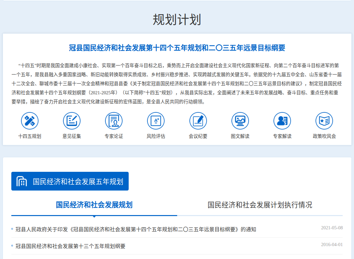Open the 冠县人民政府关于印发 通知 list item
This screenshot has width=354, height=259.
point(136,229)
